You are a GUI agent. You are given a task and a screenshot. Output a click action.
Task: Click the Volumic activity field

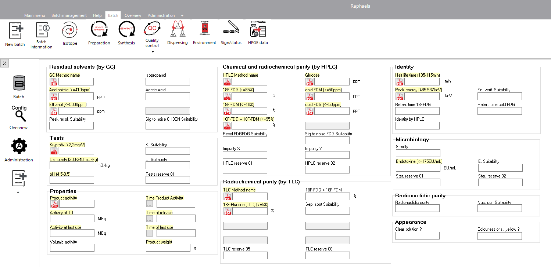(x=72, y=248)
